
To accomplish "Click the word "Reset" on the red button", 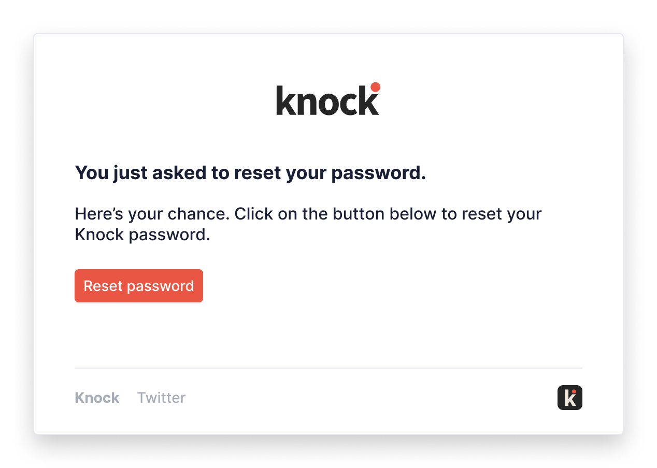I will click(103, 286).
